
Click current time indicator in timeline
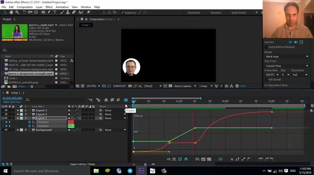(x=133, y=102)
